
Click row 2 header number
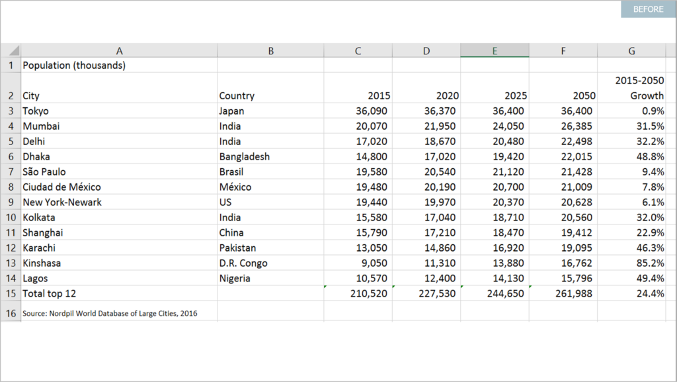(11, 95)
